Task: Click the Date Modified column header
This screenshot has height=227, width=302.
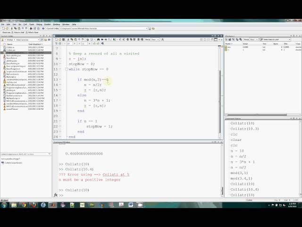Action: (x=35, y=44)
